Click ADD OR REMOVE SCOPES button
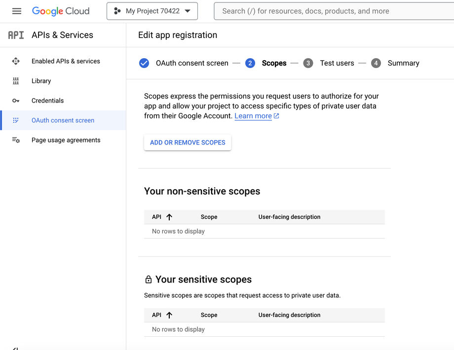Screen dimensions: 454x350 pyautogui.click(x=188, y=142)
